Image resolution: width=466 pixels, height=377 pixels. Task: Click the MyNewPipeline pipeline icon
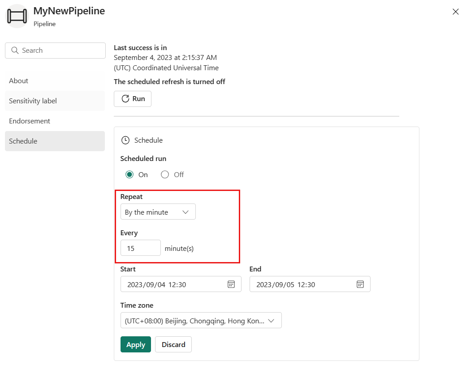click(x=17, y=16)
